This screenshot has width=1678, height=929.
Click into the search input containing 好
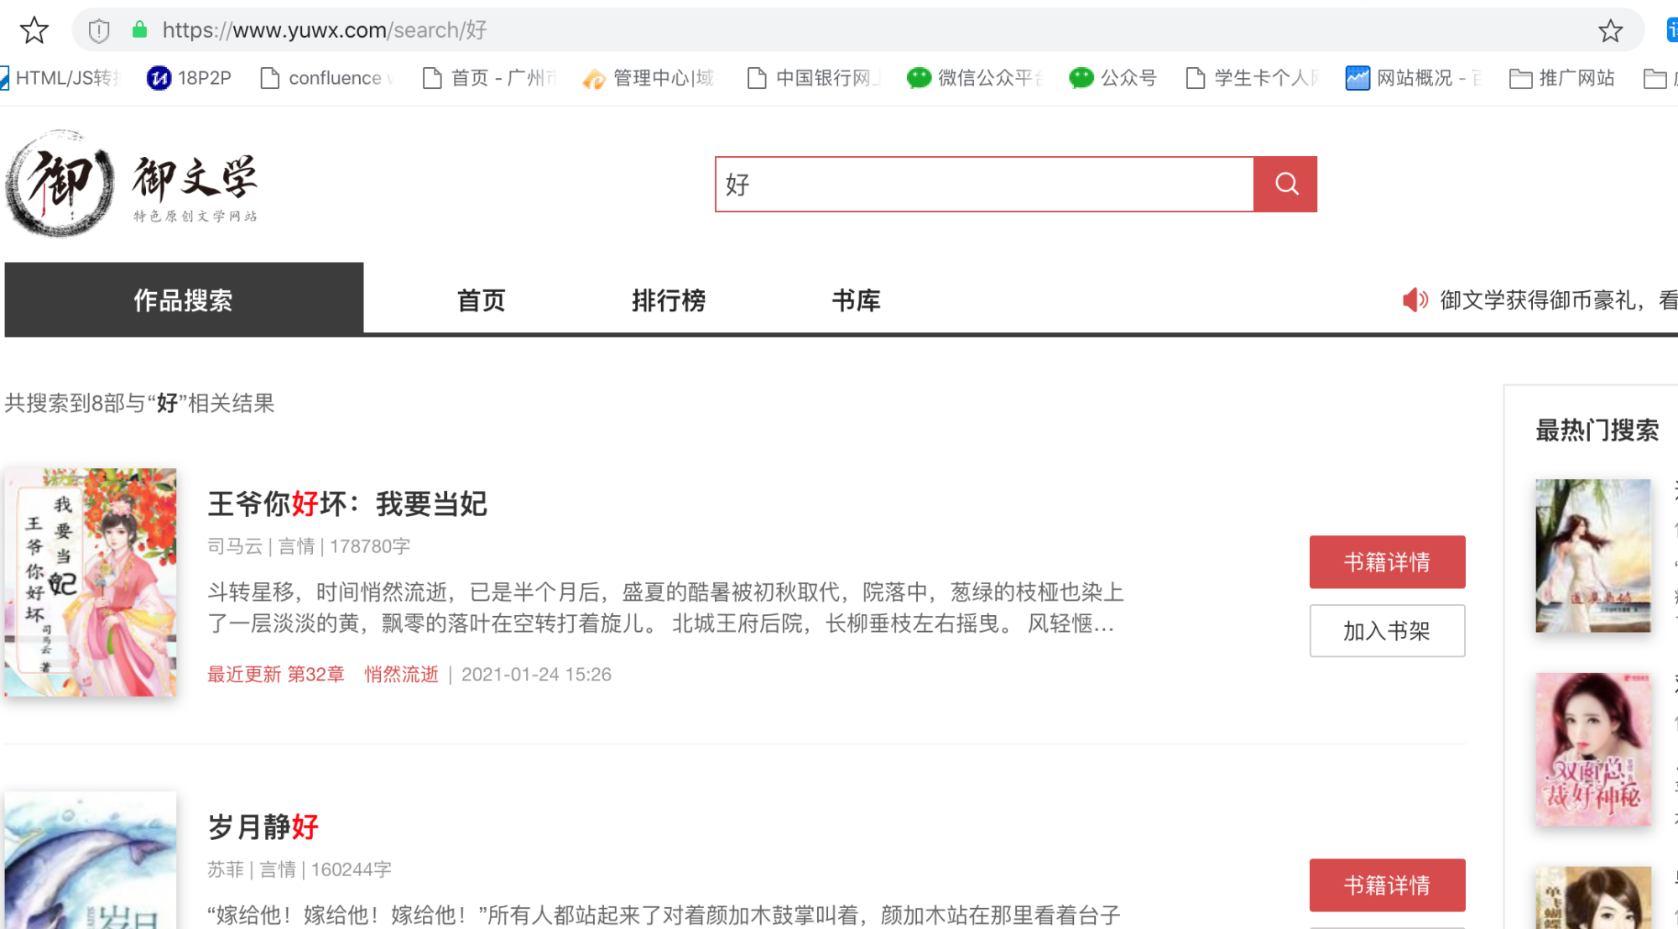coord(984,184)
